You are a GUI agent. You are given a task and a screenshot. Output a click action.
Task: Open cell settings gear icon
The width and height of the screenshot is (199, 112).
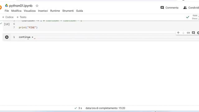pos(198,33)
